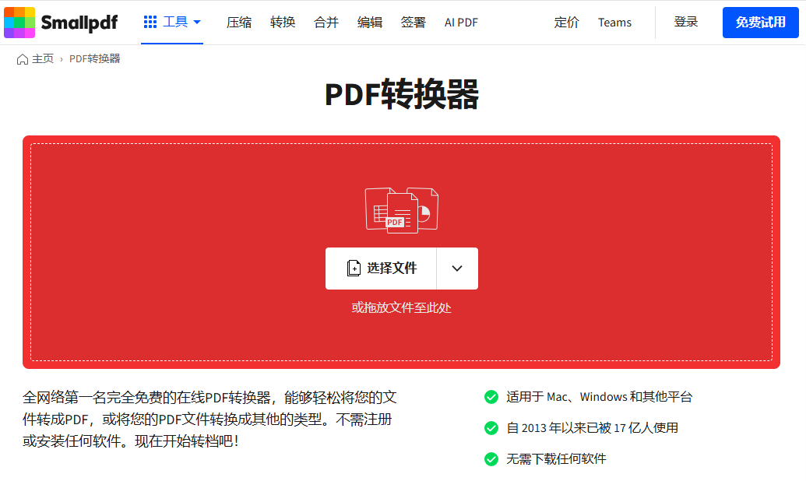Open the 定价 pricing link

pyautogui.click(x=567, y=23)
